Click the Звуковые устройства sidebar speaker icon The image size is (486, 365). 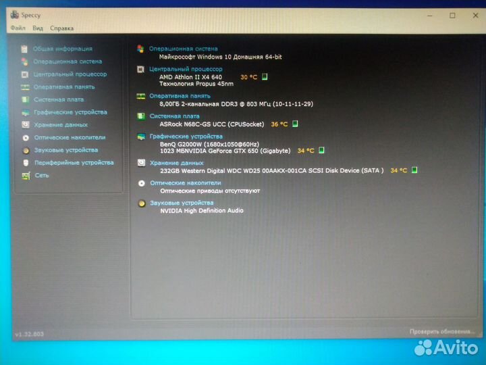26,150
